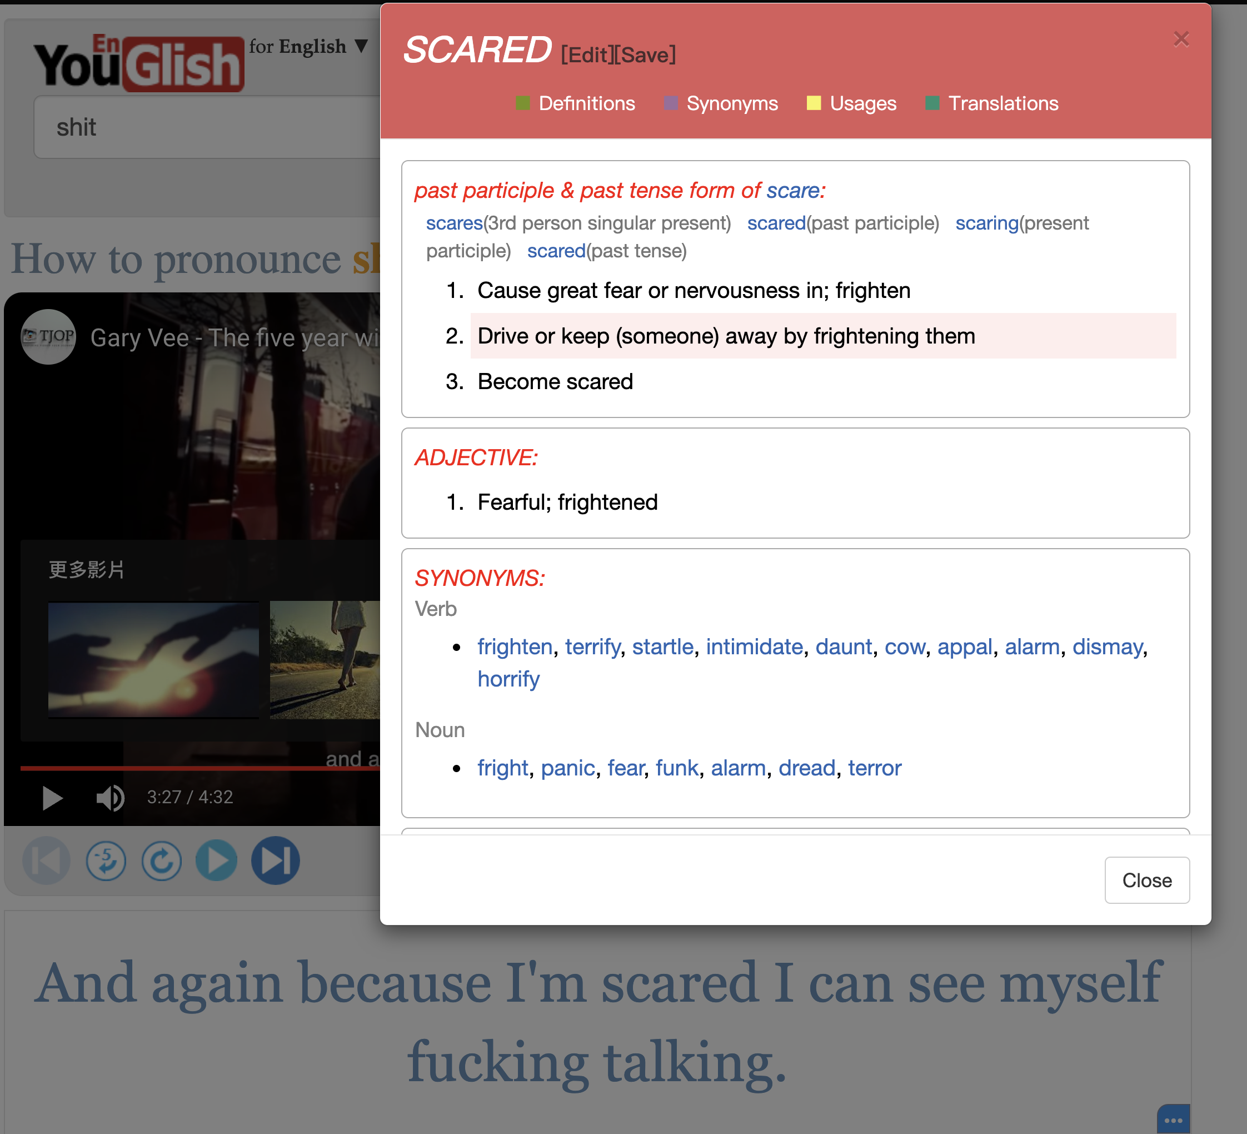The width and height of the screenshot is (1247, 1134).
Task: Toggle the Translations filter
Action: pyautogui.click(x=991, y=103)
